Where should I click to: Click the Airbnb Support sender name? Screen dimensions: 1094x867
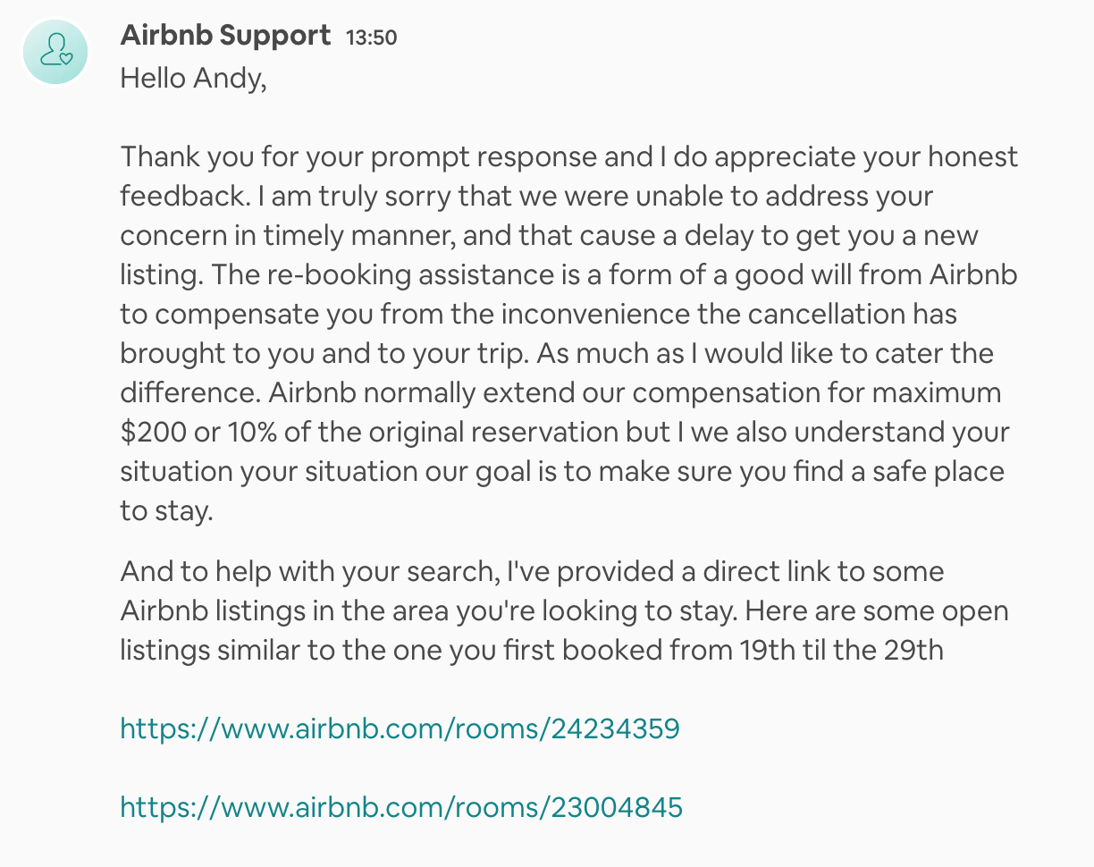(225, 36)
